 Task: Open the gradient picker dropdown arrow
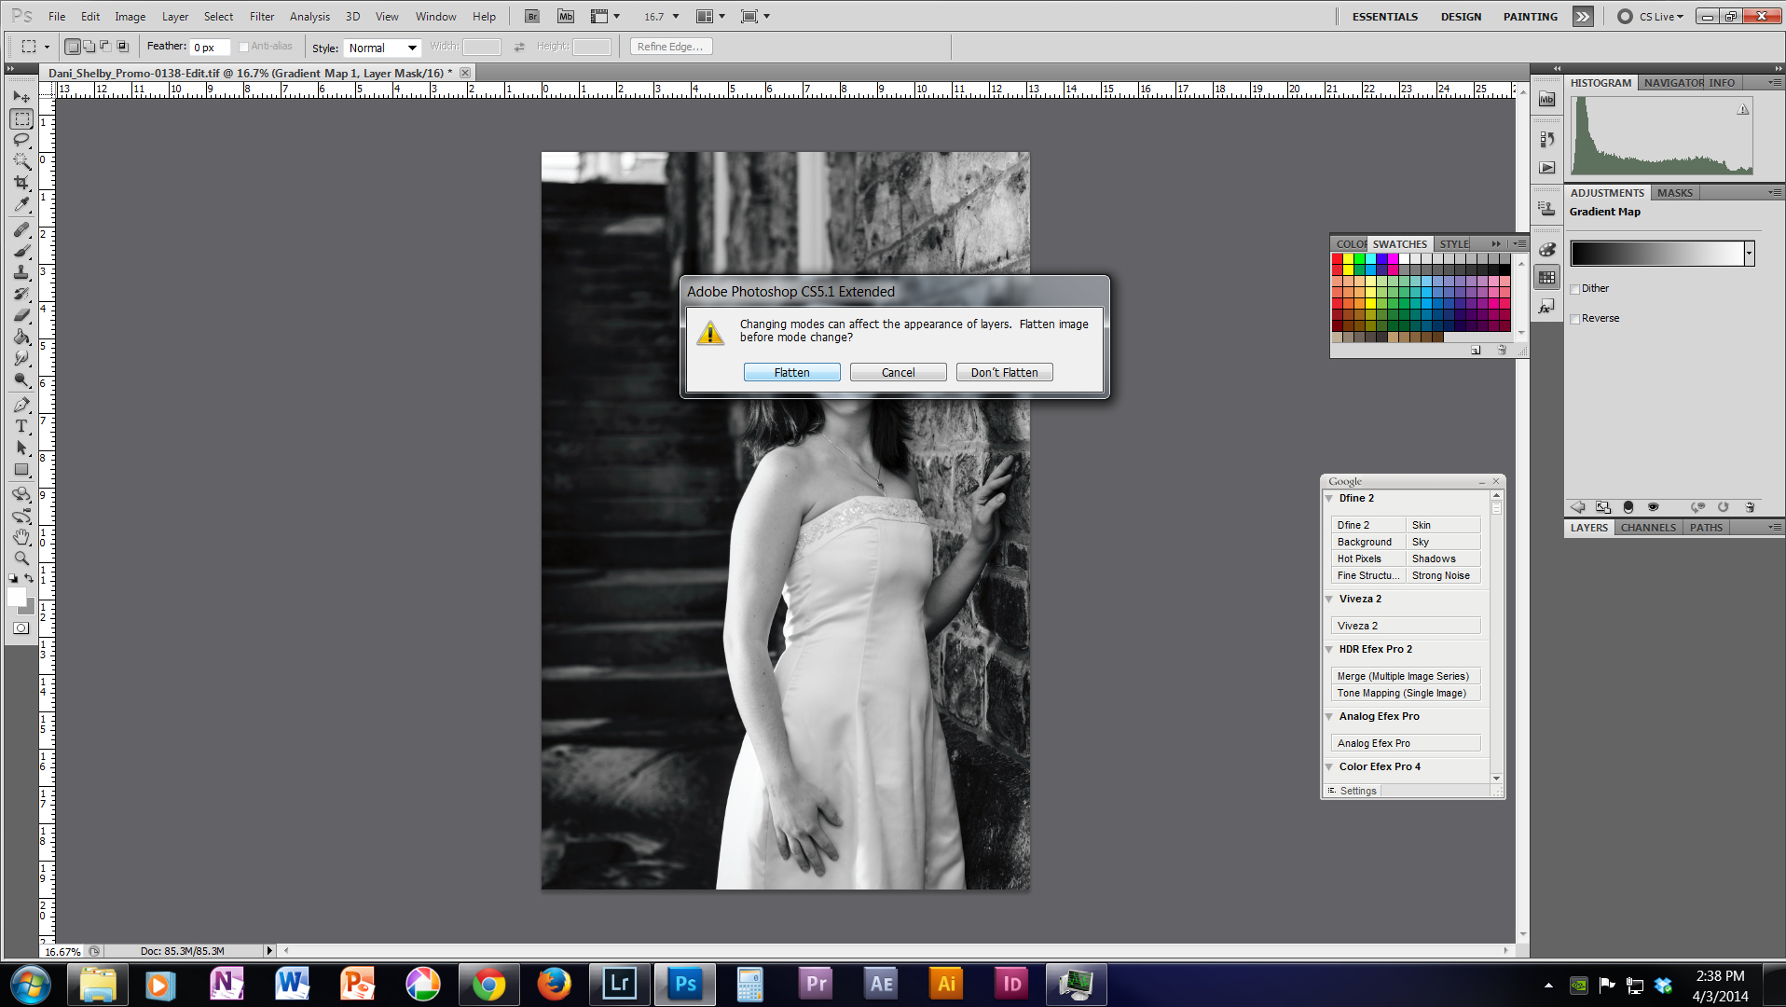pyautogui.click(x=1749, y=253)
